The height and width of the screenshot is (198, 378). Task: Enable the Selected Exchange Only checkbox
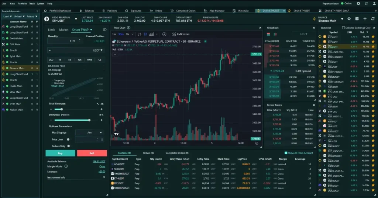344,28
